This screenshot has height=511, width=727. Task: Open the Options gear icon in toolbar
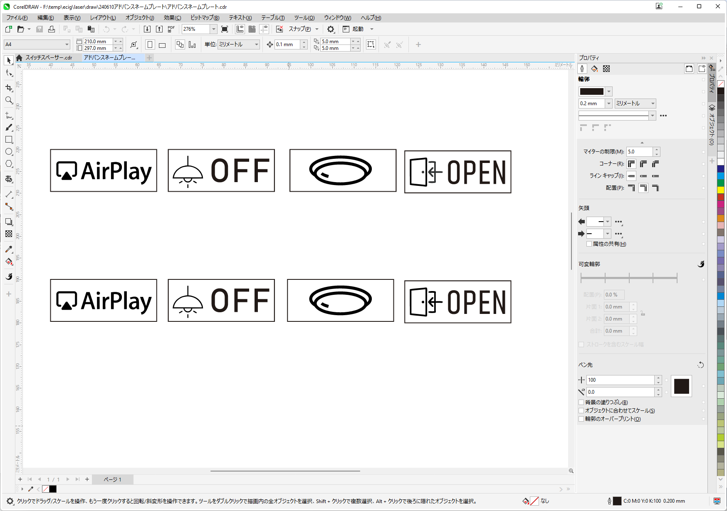[x=331, y=29]
